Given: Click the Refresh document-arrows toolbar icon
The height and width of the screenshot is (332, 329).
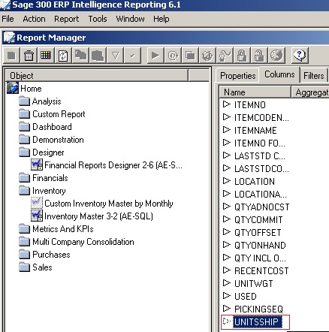Looking at the screenshot, I should (x=63, y=56).
